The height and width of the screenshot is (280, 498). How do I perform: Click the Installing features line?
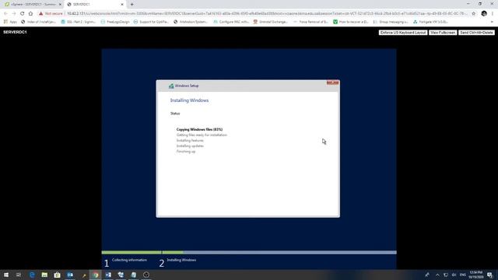[190, 140]
